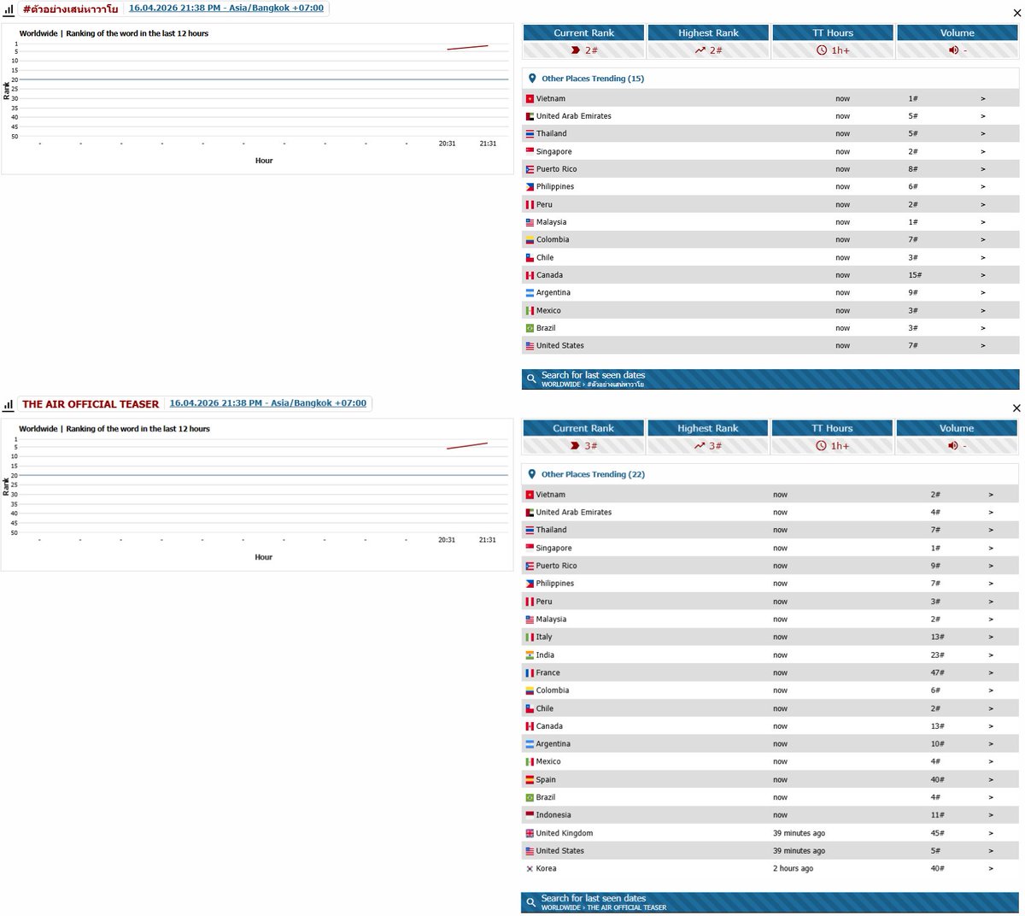Click the Volume tab in the bottom panel

(957, 428)
